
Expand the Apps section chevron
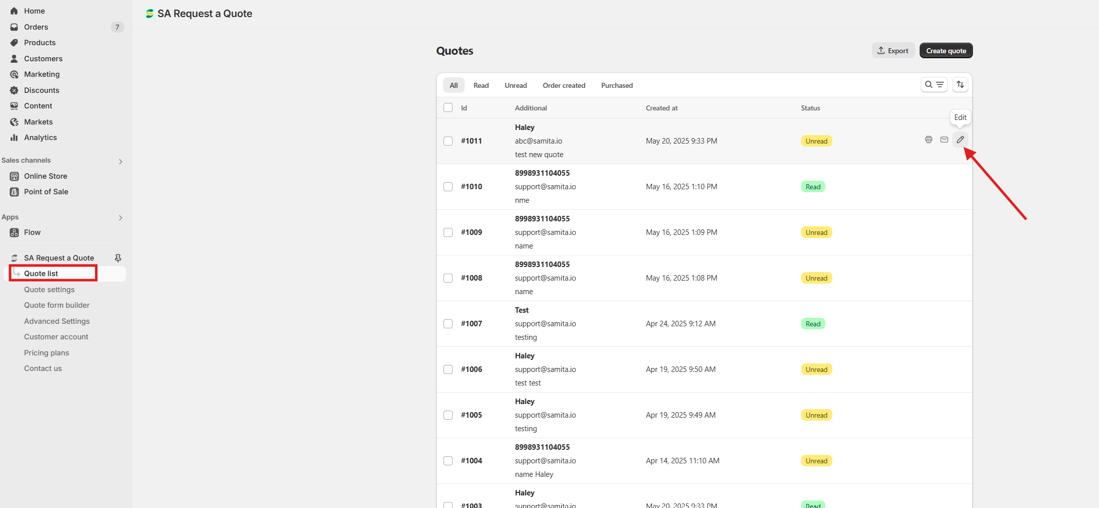coord(121,217)
